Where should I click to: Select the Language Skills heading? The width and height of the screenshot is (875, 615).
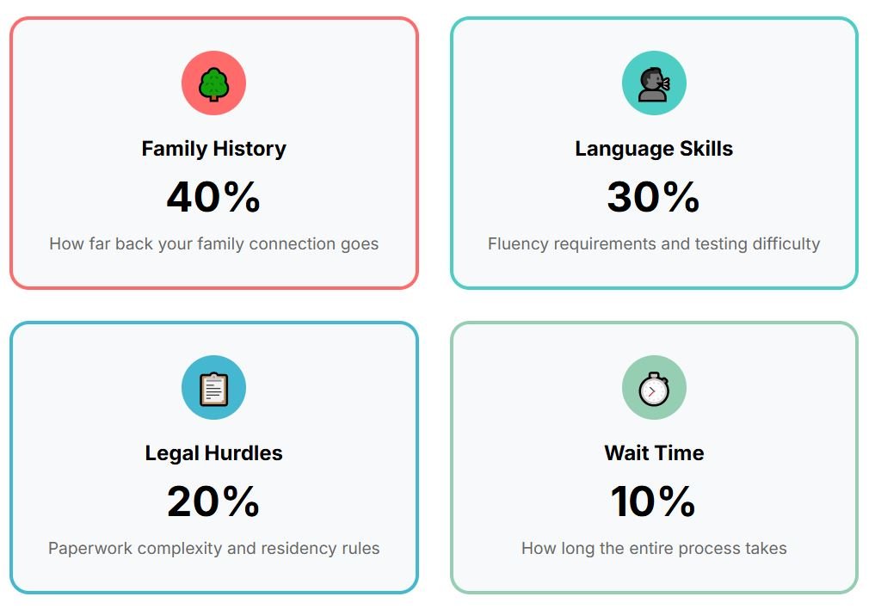coord(654,149)
